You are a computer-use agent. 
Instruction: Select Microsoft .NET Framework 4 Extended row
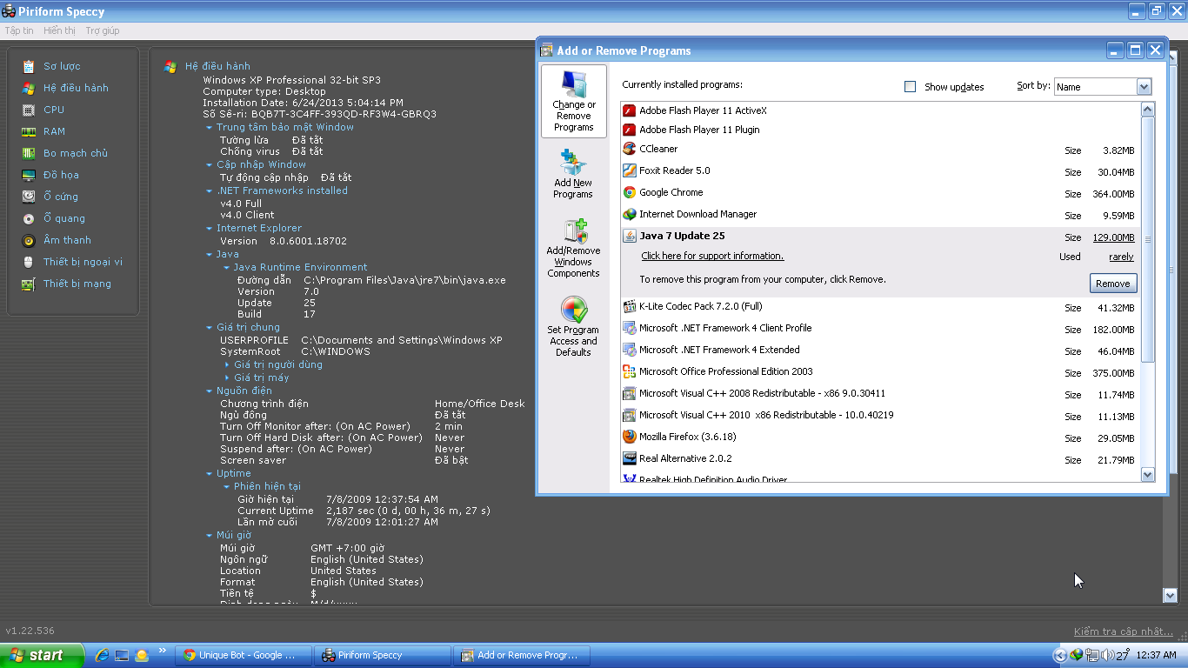point(880,350)
